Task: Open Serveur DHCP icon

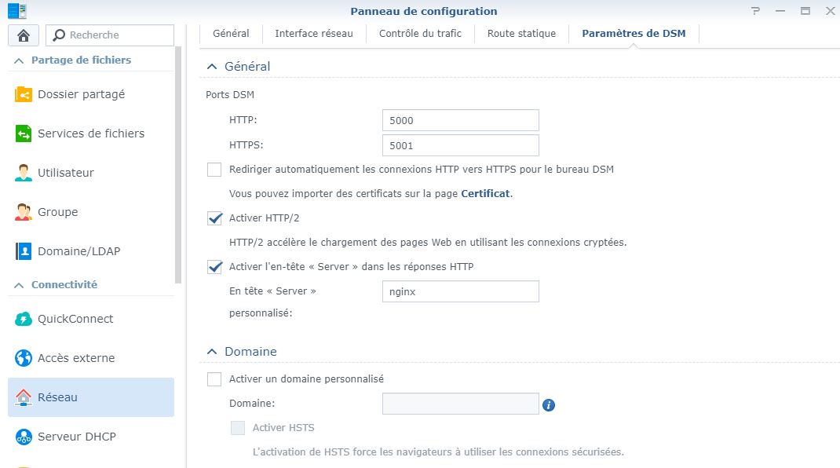Action: coord(24,437)
